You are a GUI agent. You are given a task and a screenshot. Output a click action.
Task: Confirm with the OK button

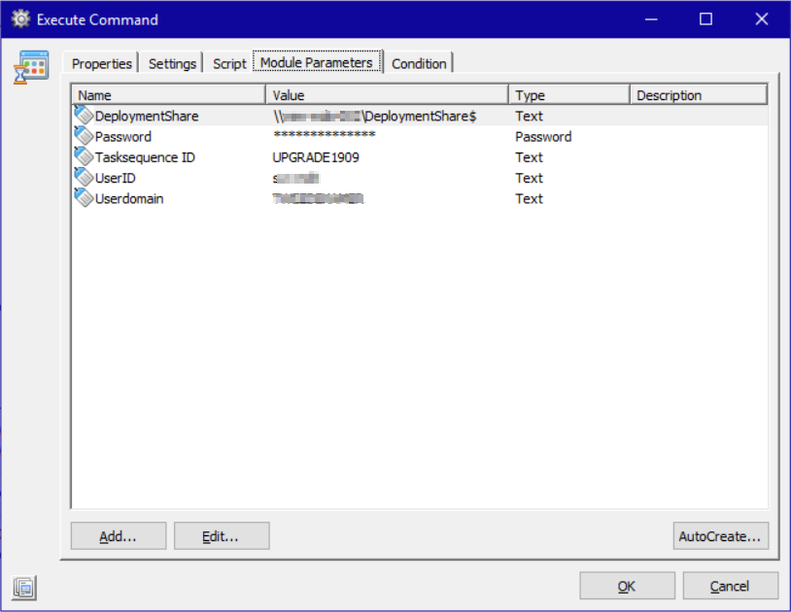pos(627,586)
